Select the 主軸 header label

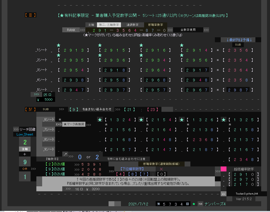91,25
